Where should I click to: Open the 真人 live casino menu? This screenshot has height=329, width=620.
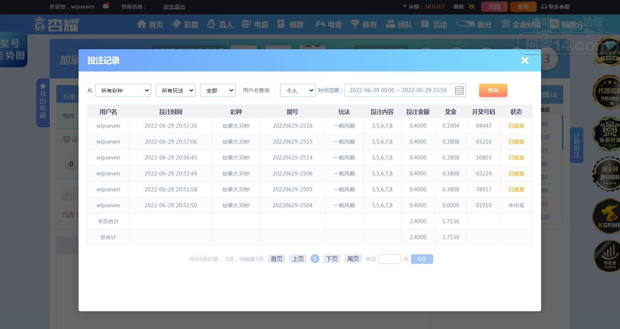[x=220, y=24]
